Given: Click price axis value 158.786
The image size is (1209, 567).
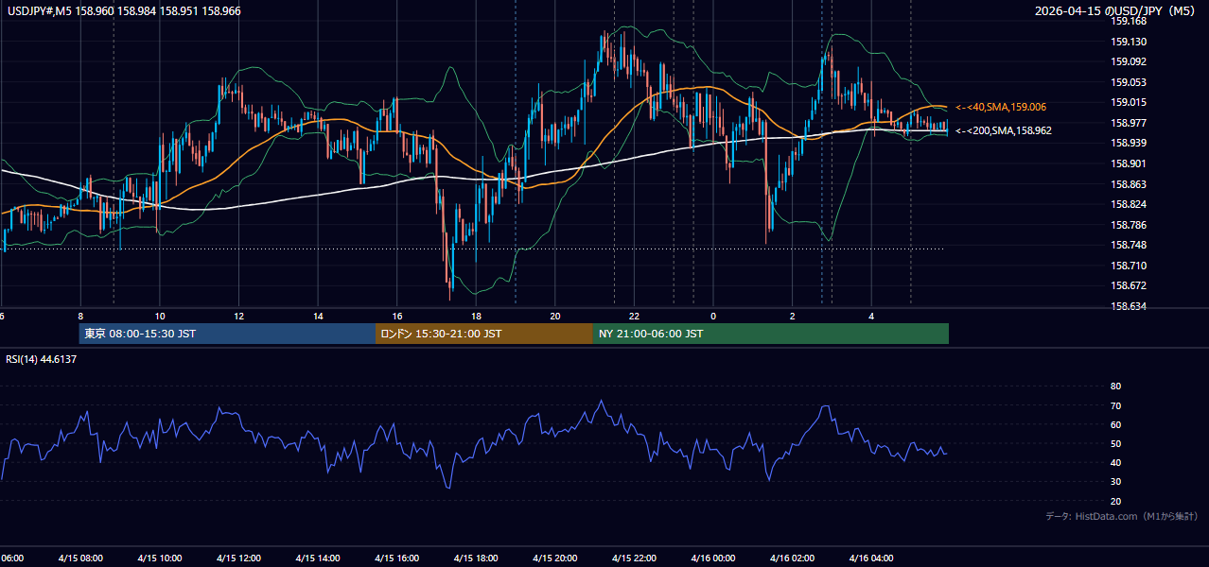Looking at the screenshot, I should [1129, 226].
